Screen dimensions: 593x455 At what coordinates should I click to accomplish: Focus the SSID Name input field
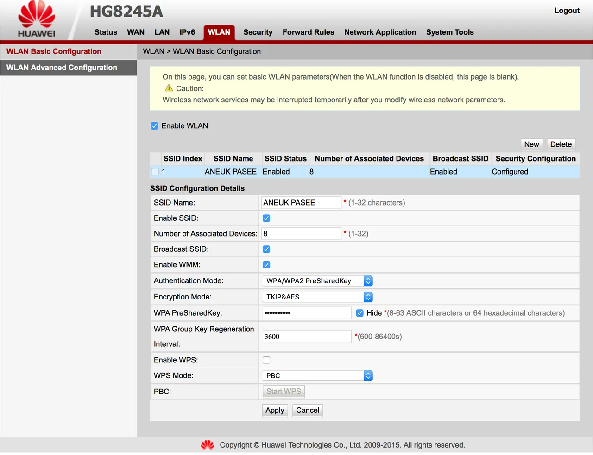pos(301,203)
